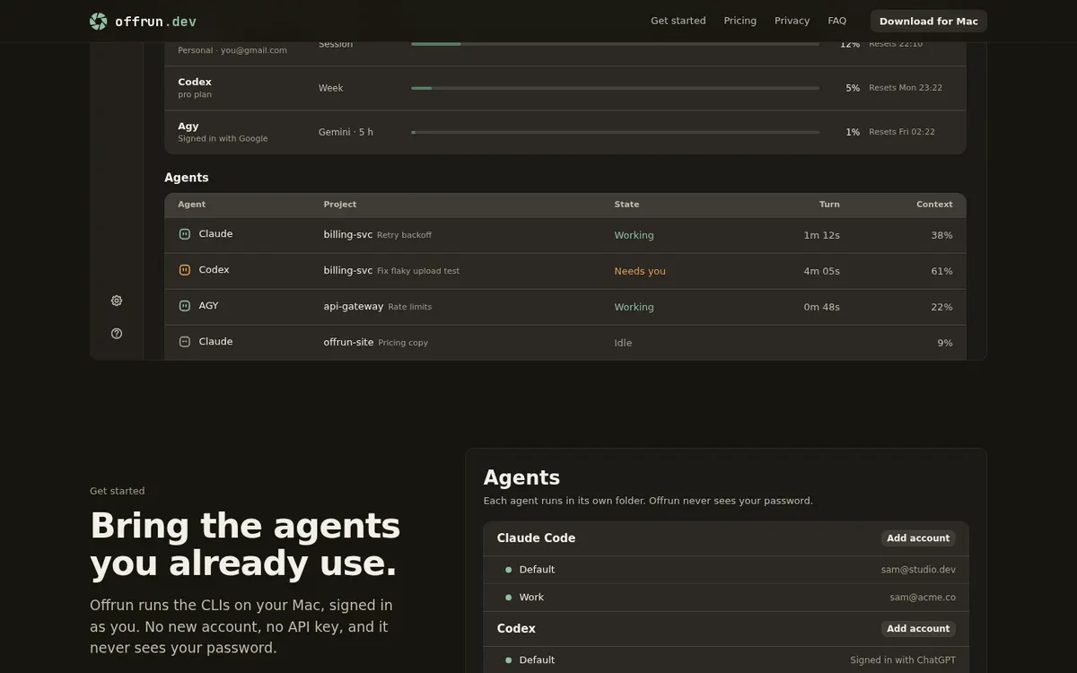Click the Session usage progress bar
Image resolution: width=1077 pixels, height=673 pixels.
[x=615, y=43]
